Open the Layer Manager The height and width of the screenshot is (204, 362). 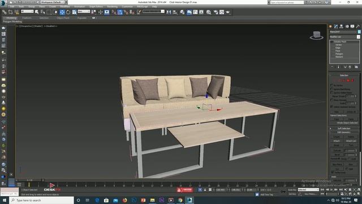[x=182, y=12]
